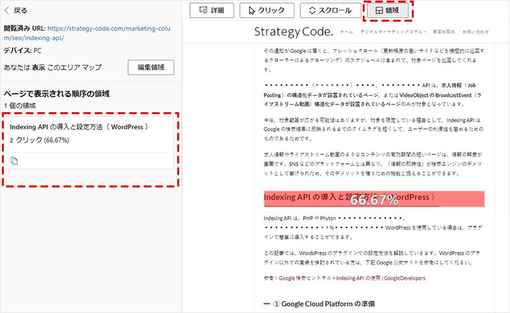
Task: Click the back chevron arrow icon
Action: point(7,11)
